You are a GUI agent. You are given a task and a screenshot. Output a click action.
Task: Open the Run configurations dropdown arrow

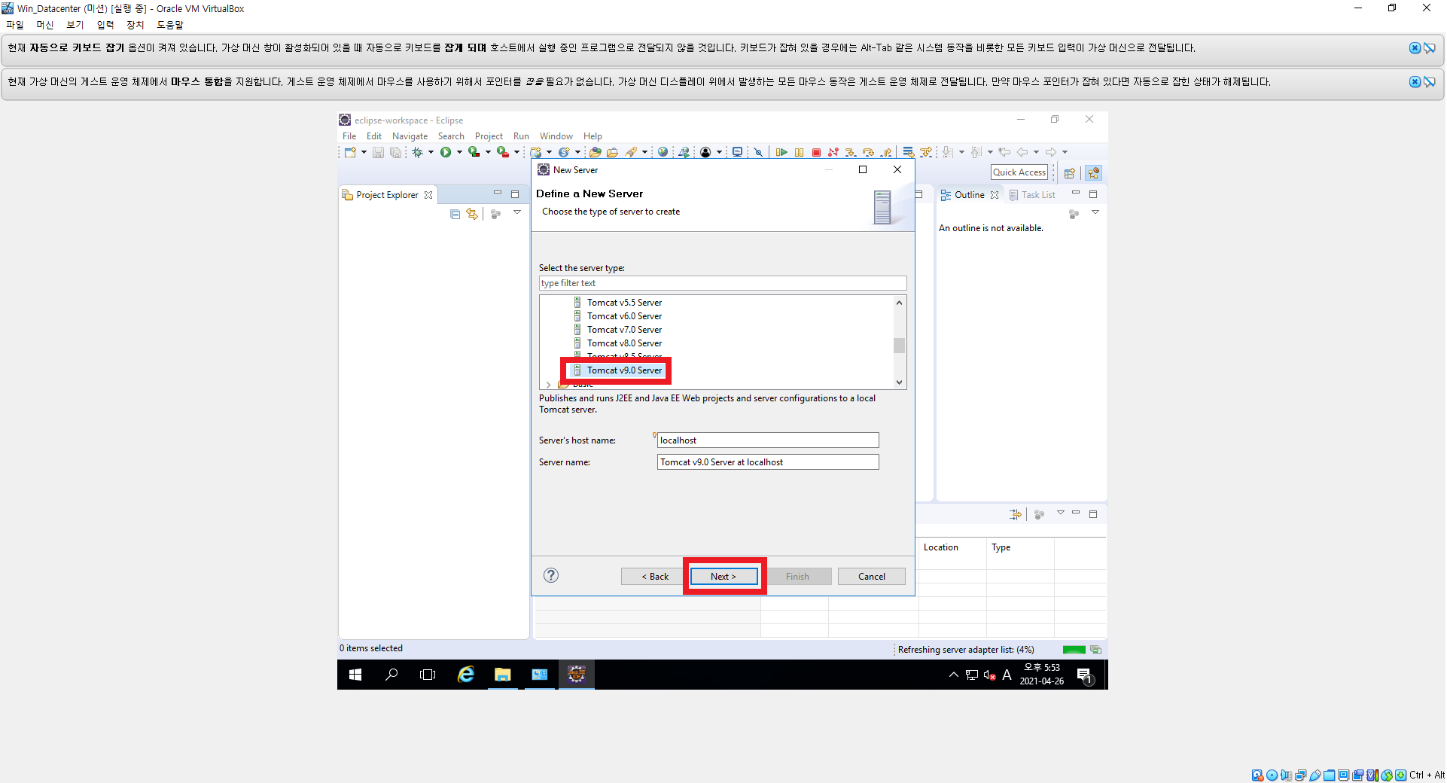[x=459, y=152]
